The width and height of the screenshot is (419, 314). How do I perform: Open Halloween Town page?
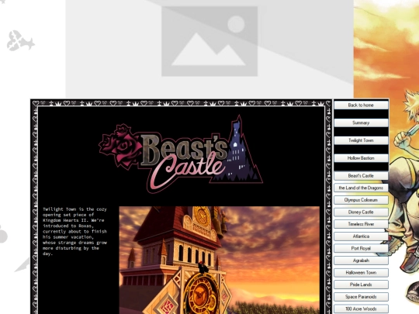point(361,272)
